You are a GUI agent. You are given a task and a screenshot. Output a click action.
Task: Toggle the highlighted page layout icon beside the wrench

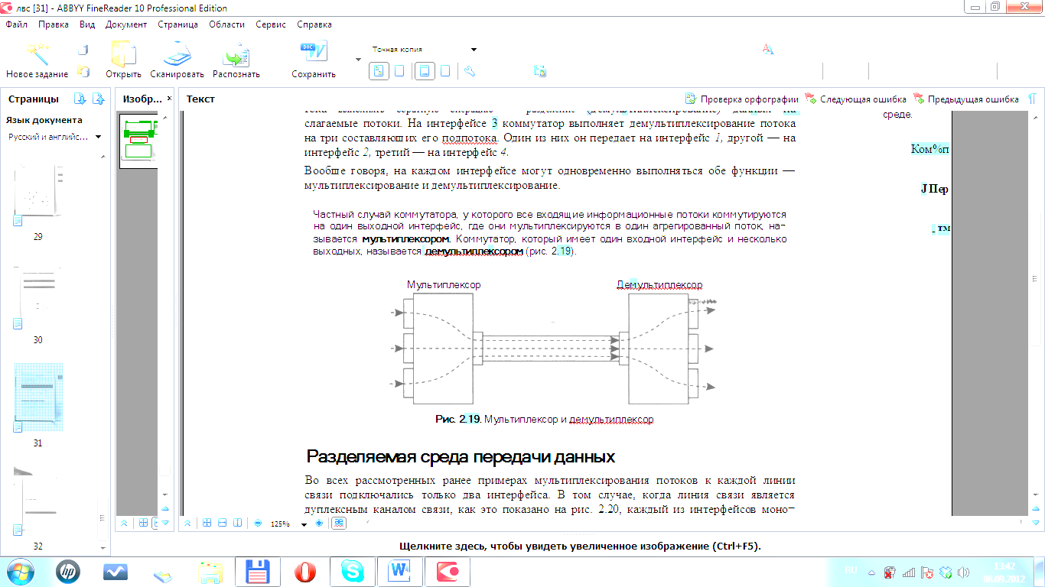pyautogui.click(x=424, y=71)
